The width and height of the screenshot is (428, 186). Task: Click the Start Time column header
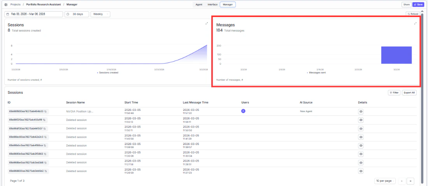[x=131, y=103]
